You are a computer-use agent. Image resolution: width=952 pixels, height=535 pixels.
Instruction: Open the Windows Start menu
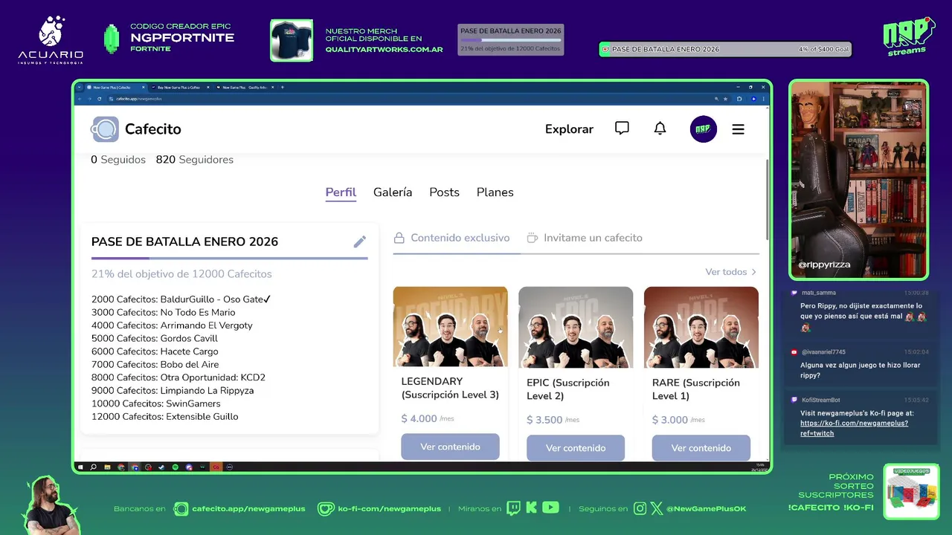click(80, 467)
